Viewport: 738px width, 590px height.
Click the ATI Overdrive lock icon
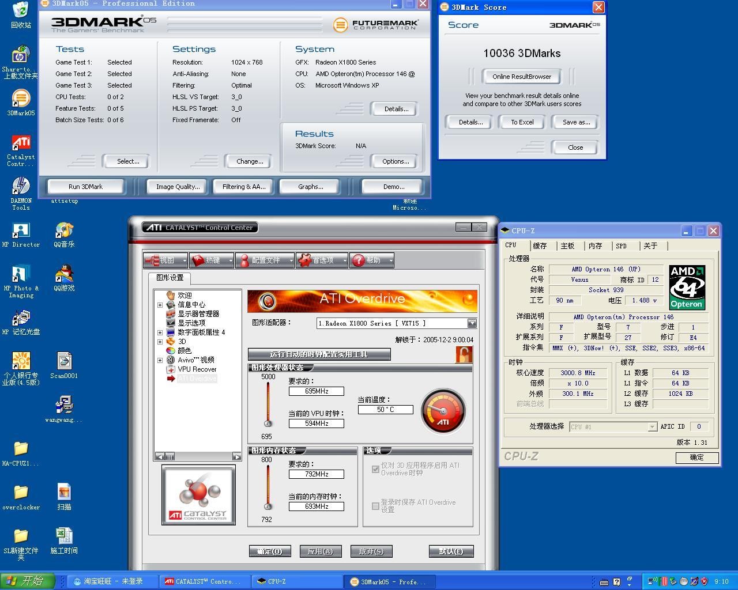[x=464, y=354]
